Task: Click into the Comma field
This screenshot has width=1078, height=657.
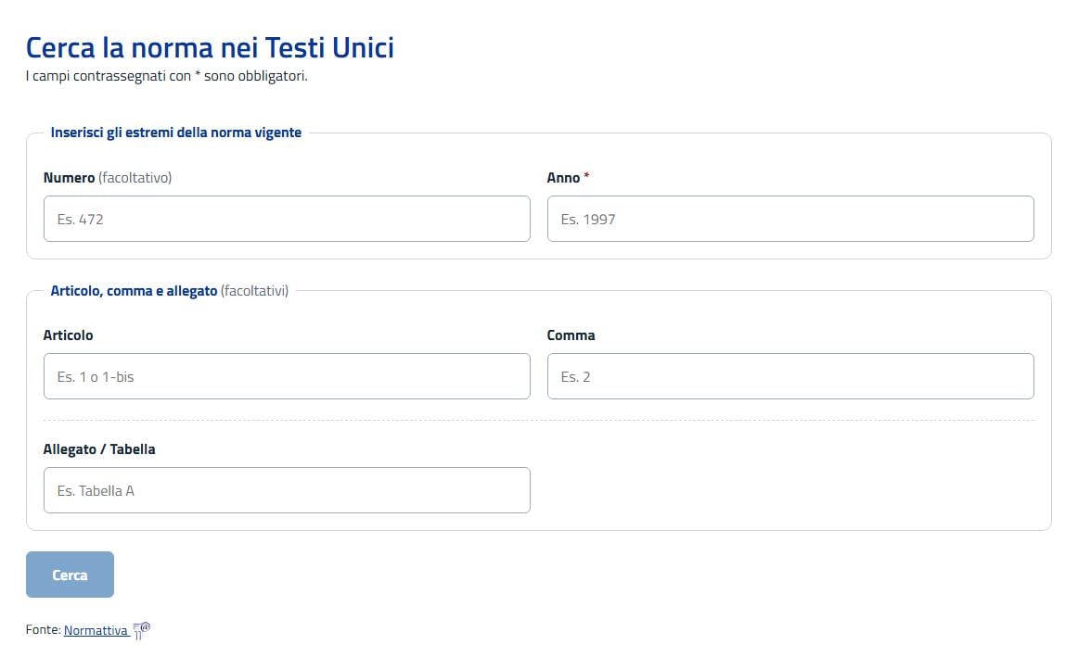Action: point(790,376)
